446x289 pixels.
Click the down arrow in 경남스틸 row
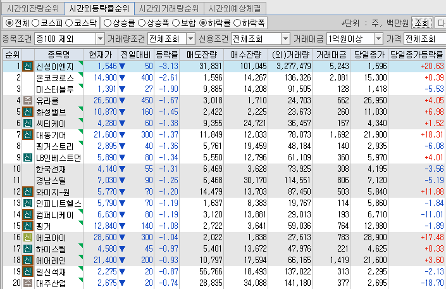coord(122,180)
